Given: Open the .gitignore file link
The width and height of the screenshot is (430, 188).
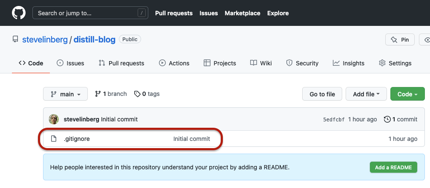Looking at the screenshot, I should point(77,139).
